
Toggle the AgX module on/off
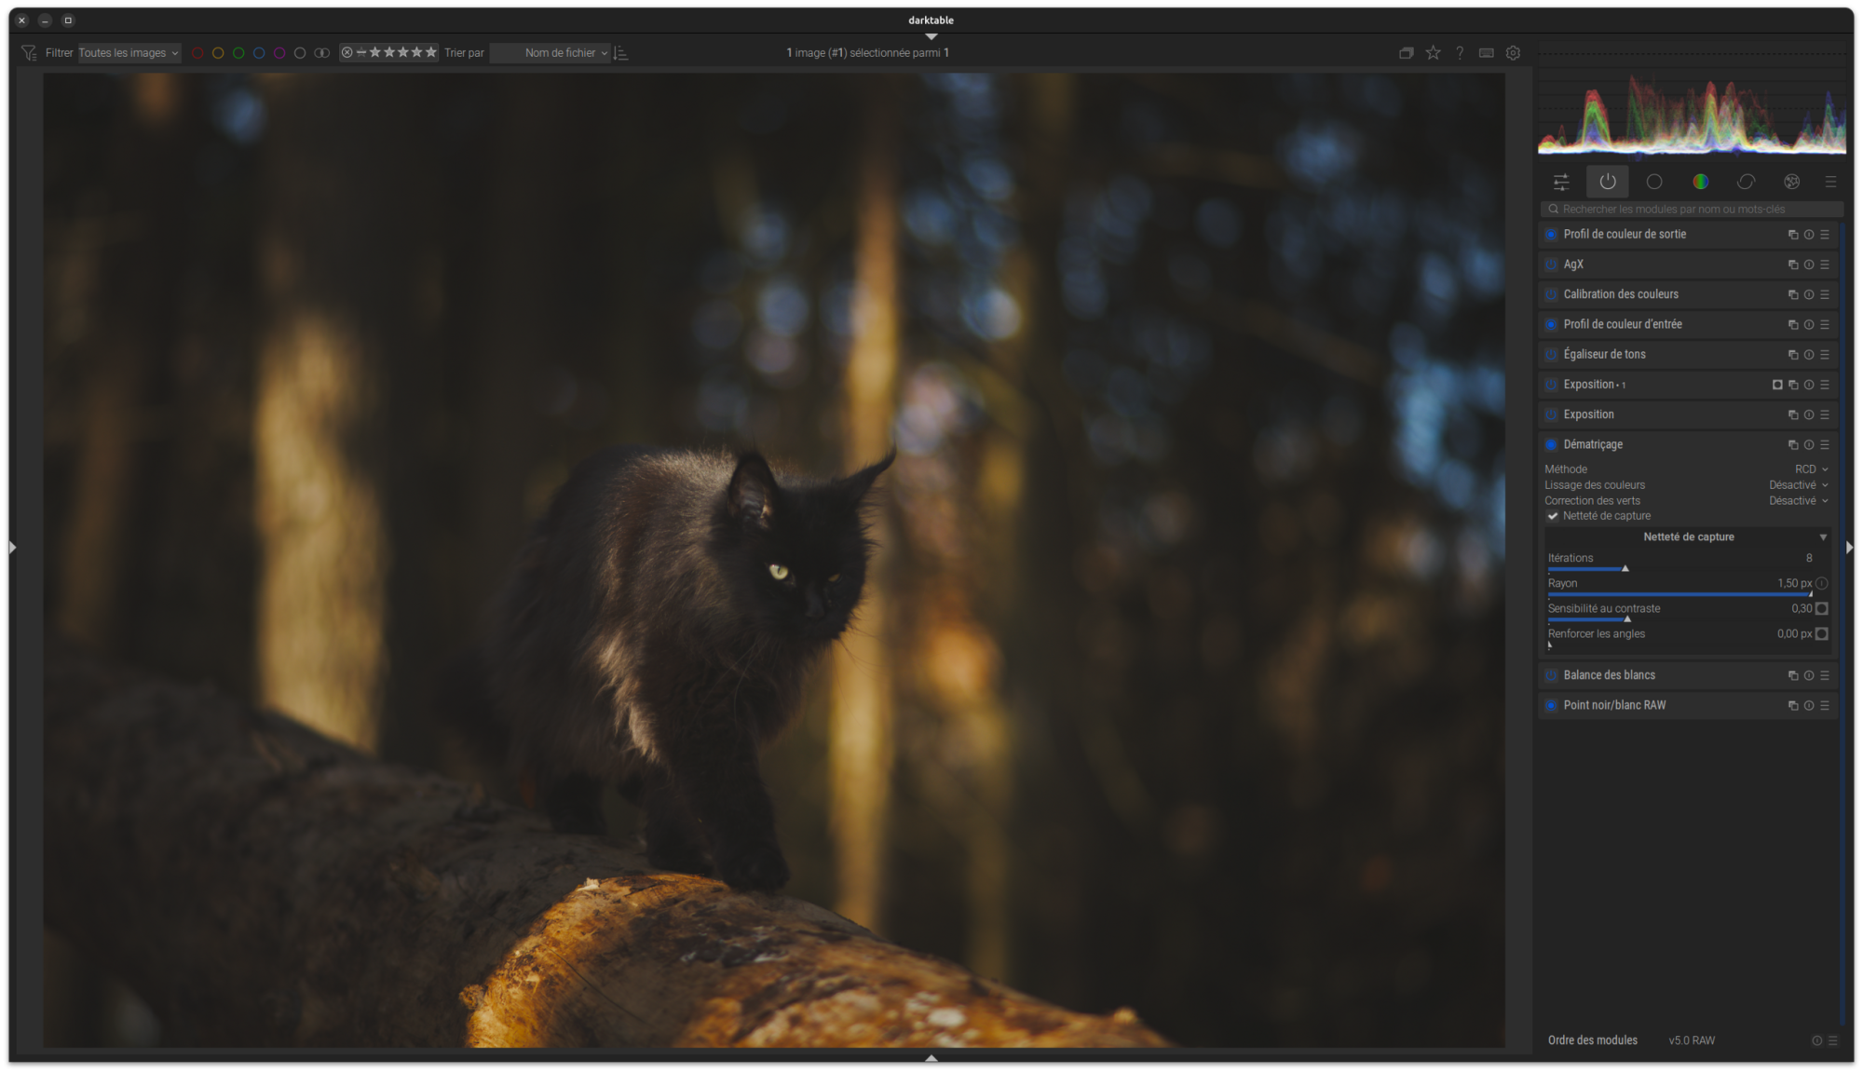click(1551, 265)
